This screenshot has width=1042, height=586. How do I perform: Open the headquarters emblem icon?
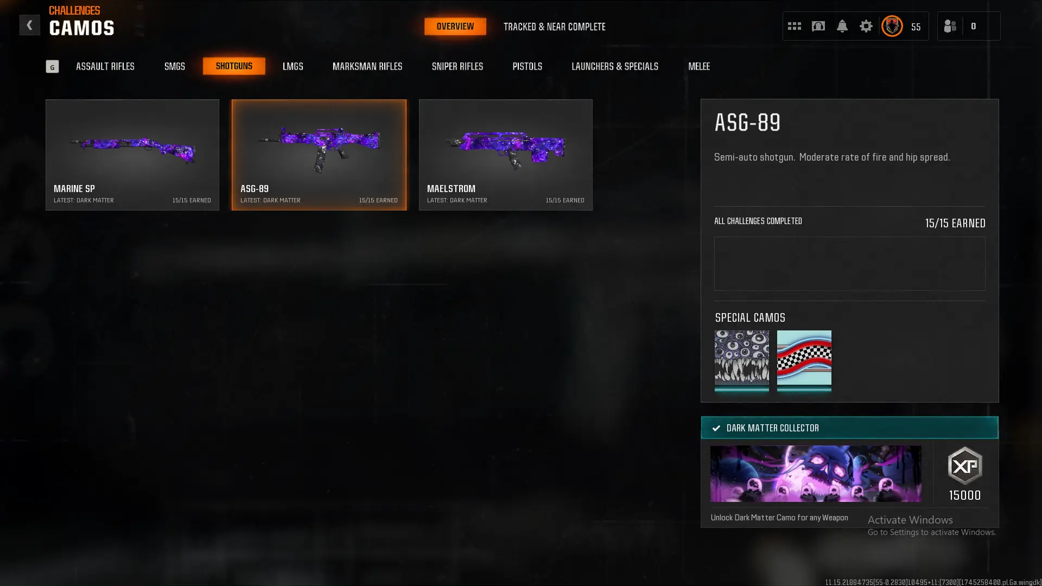818,26
